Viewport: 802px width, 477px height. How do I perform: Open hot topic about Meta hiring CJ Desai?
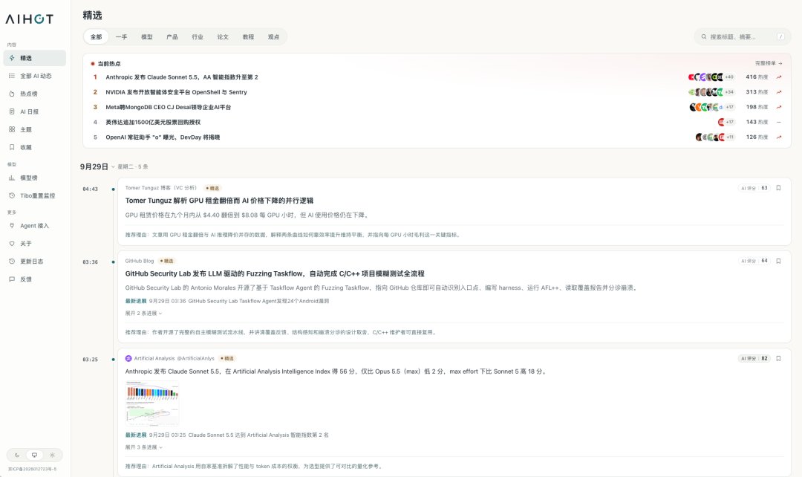(x=169, y=108)
